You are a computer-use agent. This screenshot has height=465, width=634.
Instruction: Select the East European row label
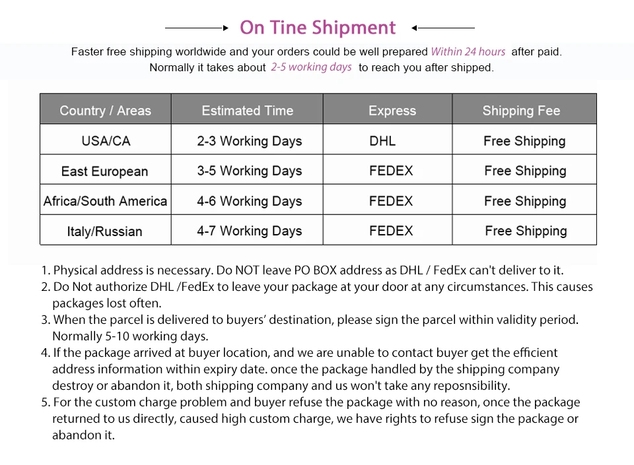coord(105,171)
